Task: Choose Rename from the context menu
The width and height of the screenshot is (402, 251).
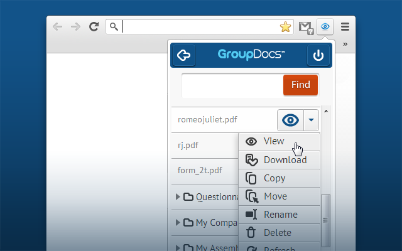Action: [279, 215]
